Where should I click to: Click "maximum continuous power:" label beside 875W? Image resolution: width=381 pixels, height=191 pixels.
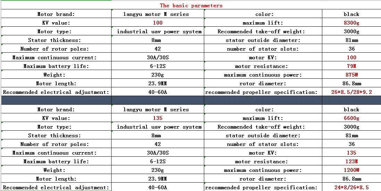[x=263, y=75]
